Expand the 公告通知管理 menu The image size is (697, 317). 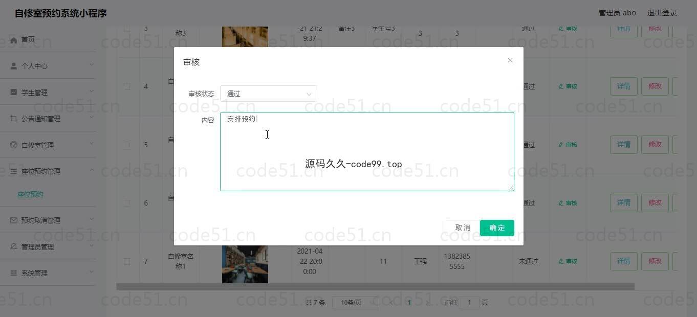point(48,118)
